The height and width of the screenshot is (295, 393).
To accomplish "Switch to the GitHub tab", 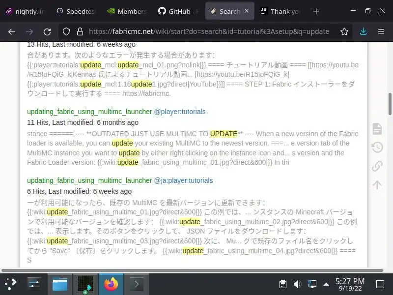I will coord(178,11).
